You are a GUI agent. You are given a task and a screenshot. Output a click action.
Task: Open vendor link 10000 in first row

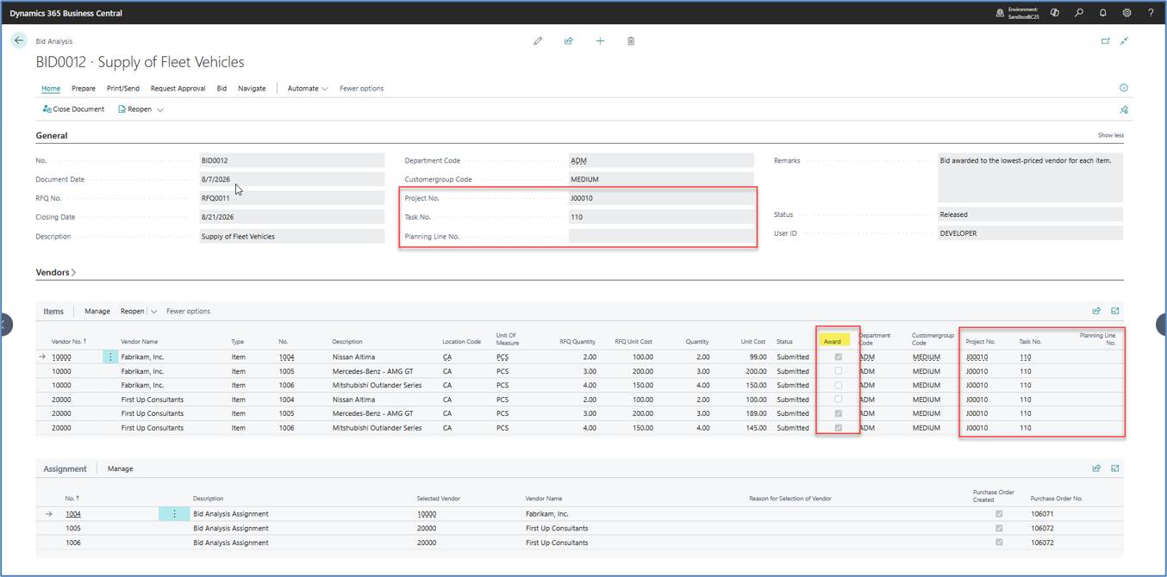point(61,357)
